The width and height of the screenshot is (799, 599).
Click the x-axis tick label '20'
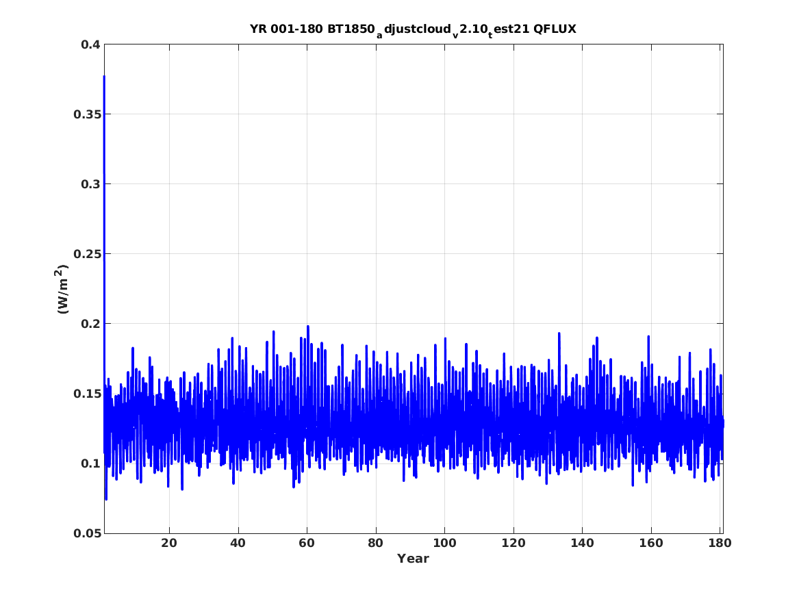coord(168,544)
